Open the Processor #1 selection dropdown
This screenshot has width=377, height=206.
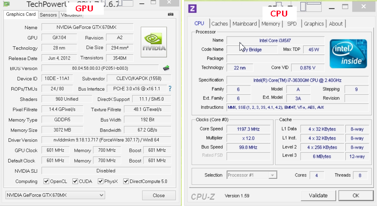tap(252, 175)
